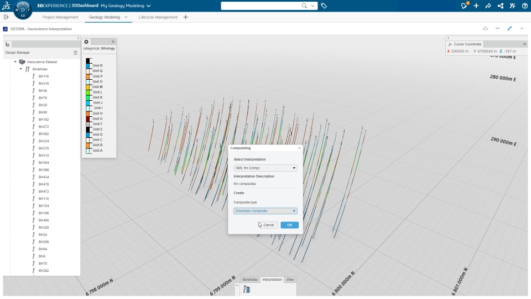Click the tree view icon in Design Manager
The height and width of the screenshot is (299, 531).
pos(7,44)
